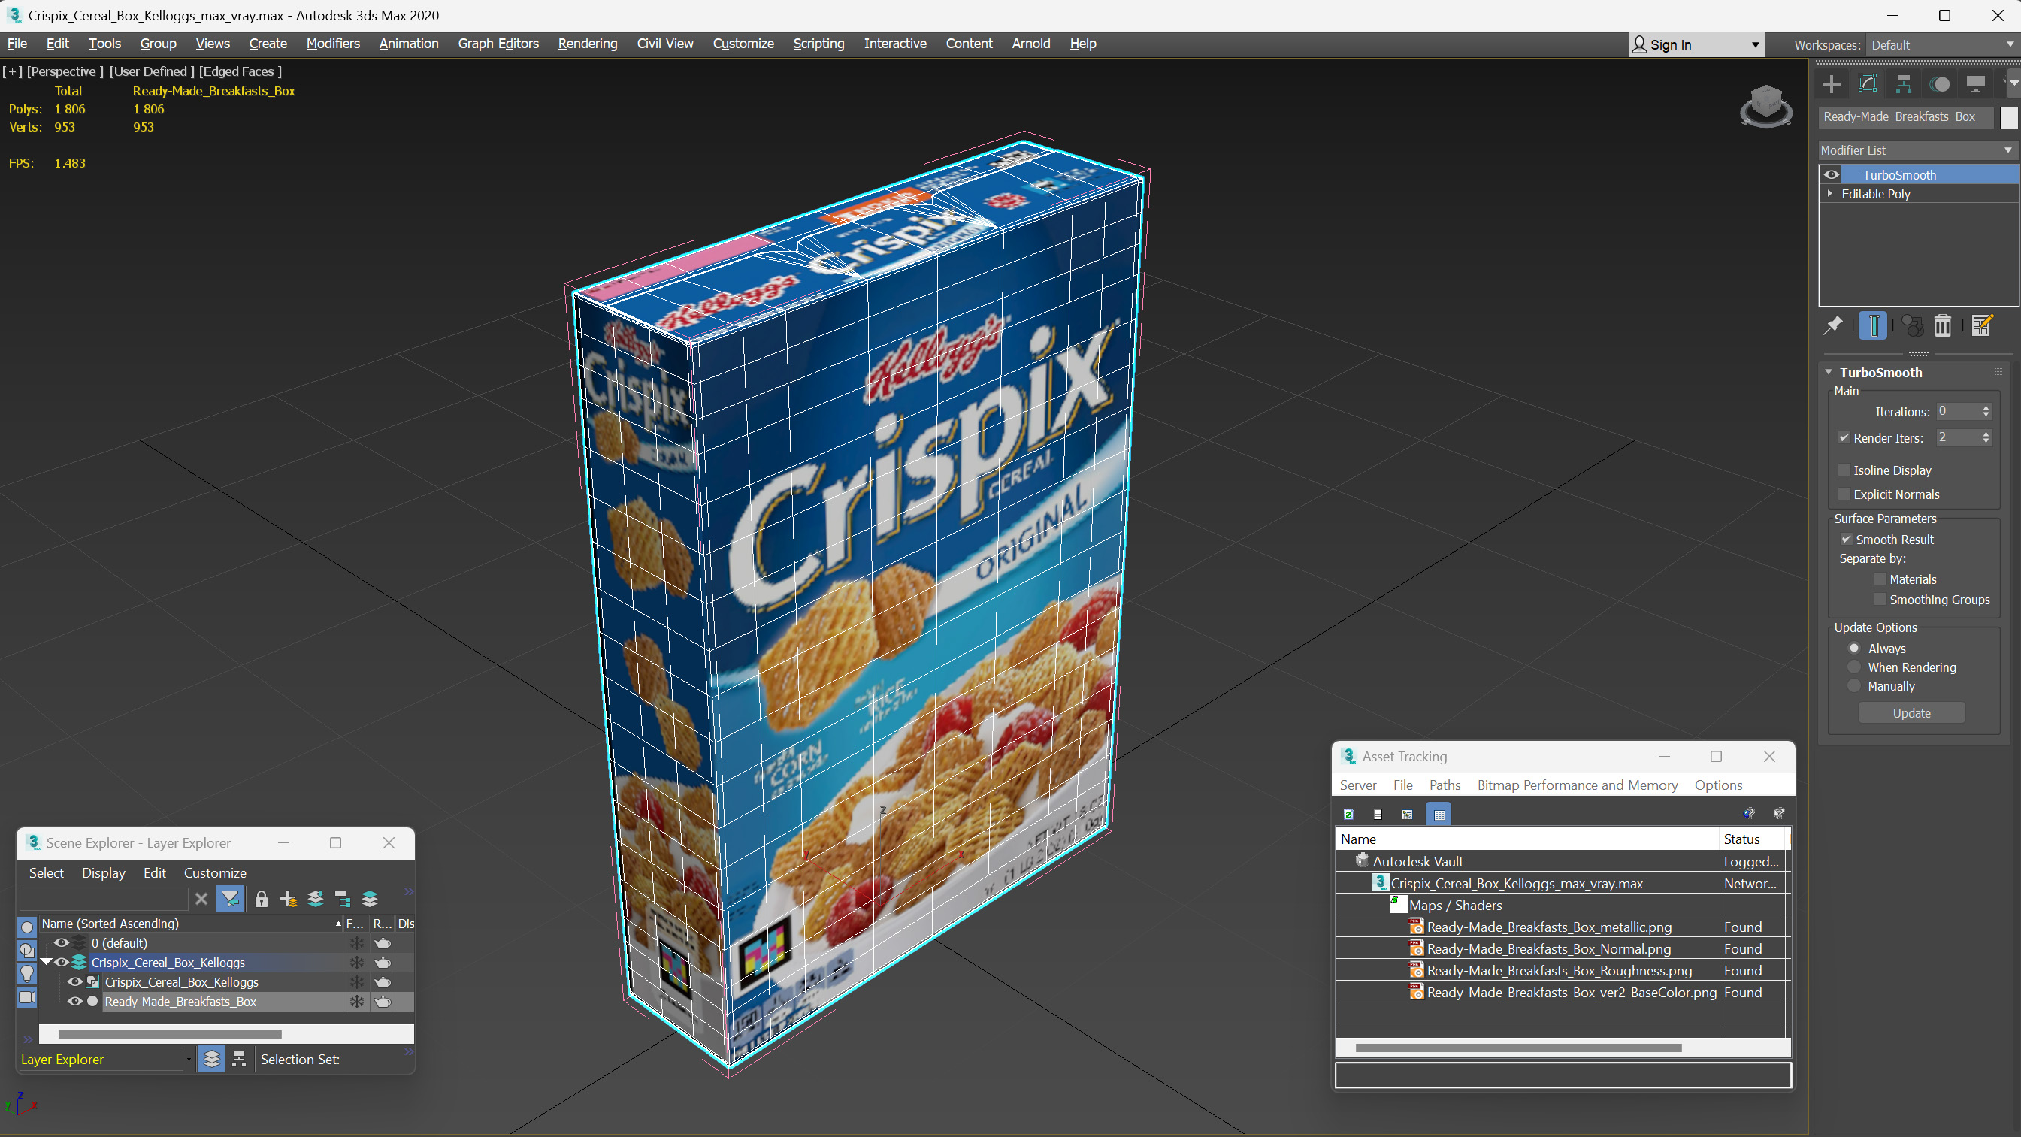Toggle visibility eye of TurboSmooth modifier
Screen dimensions: 2021x1137
(x=1831, y=174)
